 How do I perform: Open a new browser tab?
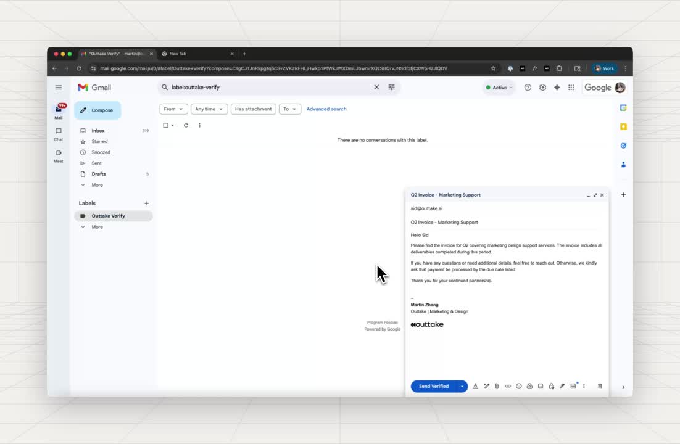click(244, 54)
